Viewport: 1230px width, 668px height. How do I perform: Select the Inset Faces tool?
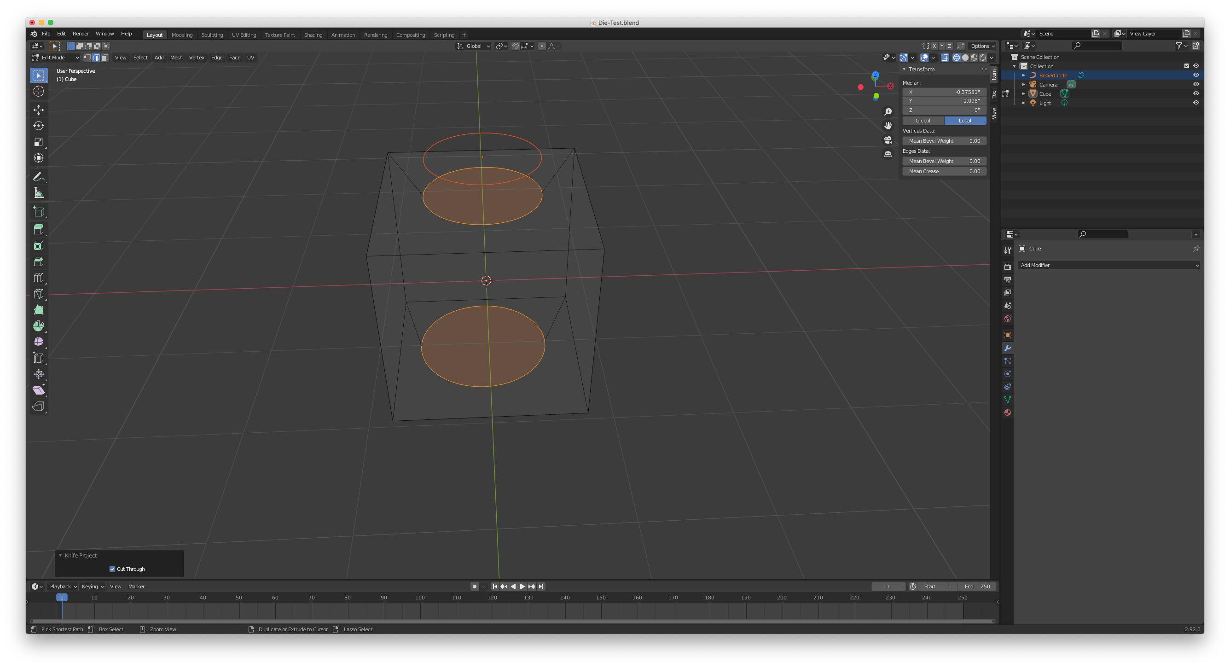coord(39,245)
